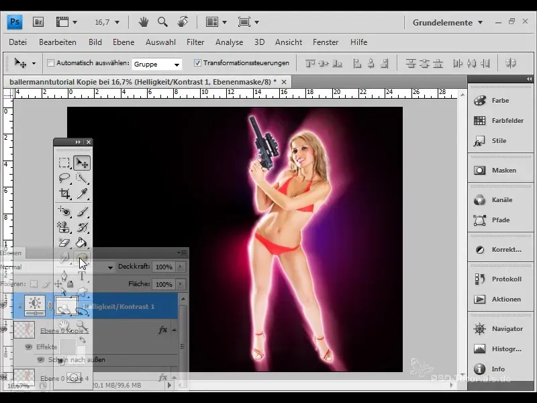The height and width of the screenshot is (403, 537).
Task: Select the Eyedropper tool
Action: tap(82, 193)
